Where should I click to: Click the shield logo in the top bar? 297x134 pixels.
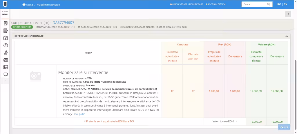(5, 4)
